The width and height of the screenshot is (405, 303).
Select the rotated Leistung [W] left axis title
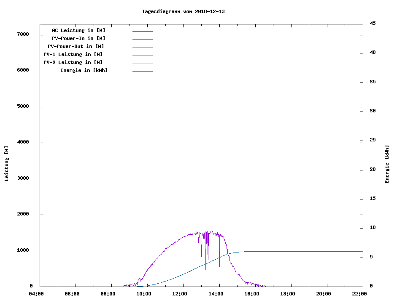click(x=7, y=164)
